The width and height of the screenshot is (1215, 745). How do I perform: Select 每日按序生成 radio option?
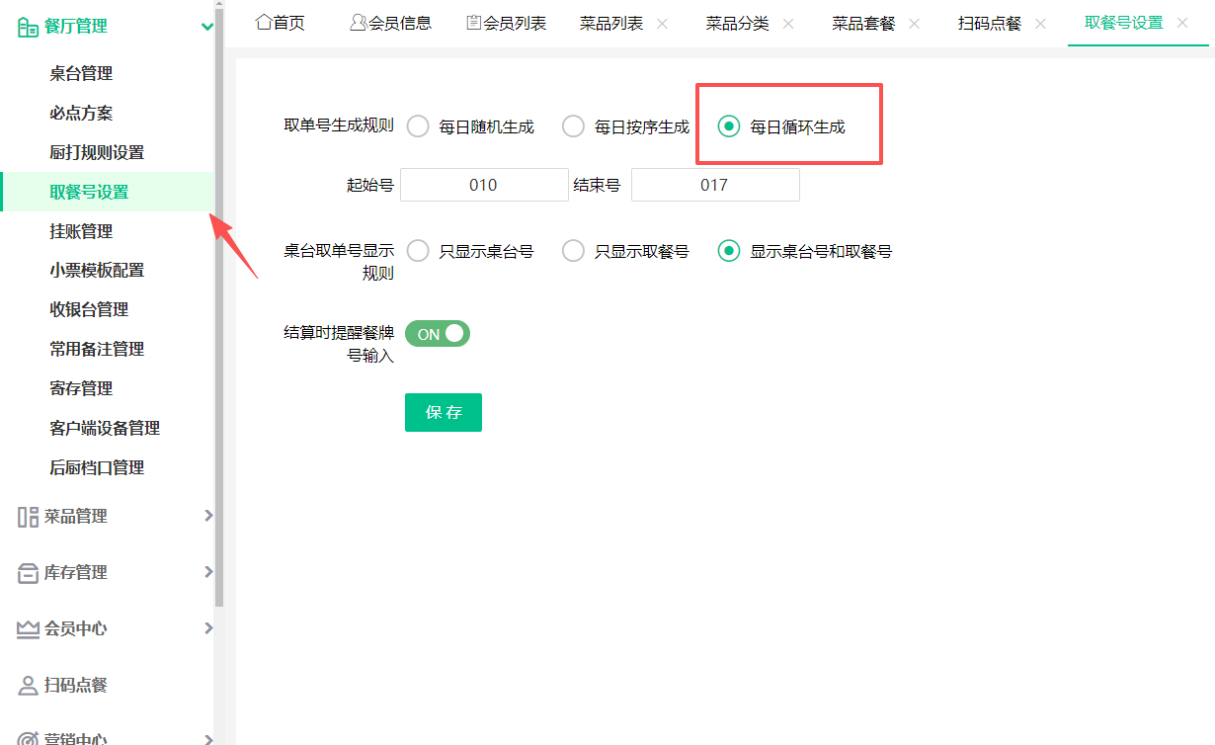point(574,126)
